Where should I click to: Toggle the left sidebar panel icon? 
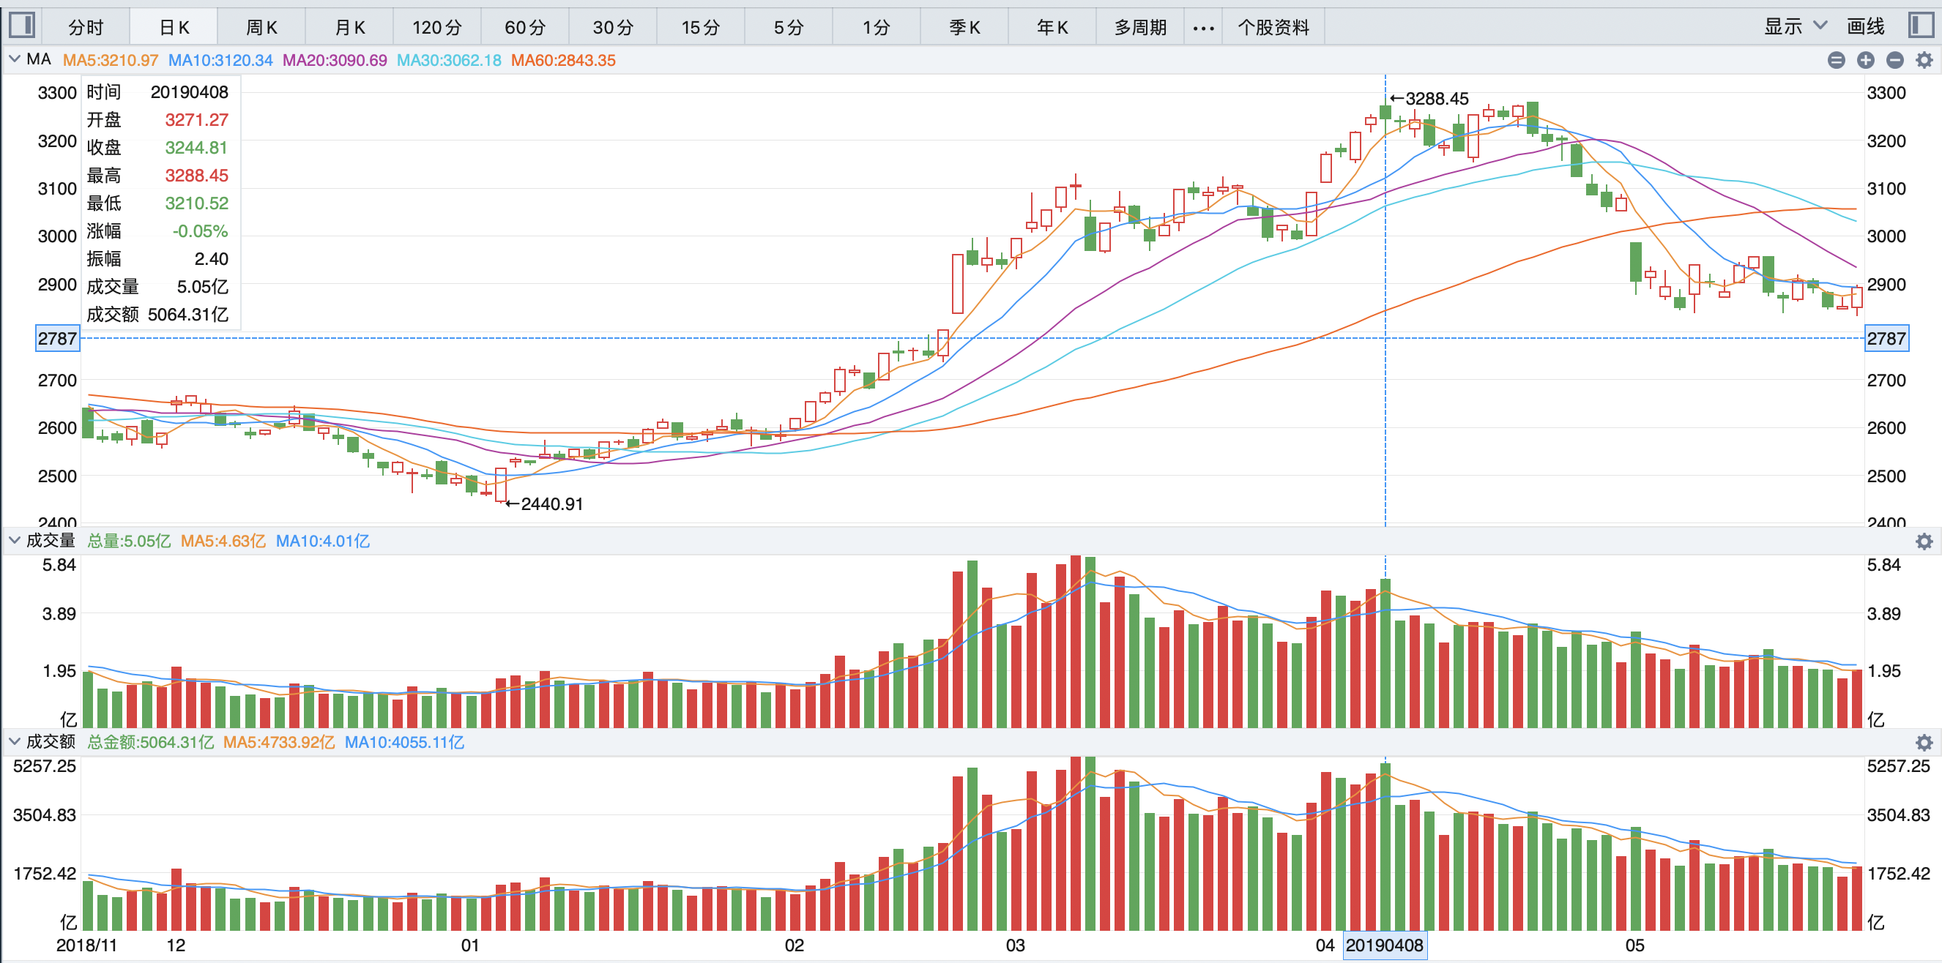(21, 26)
